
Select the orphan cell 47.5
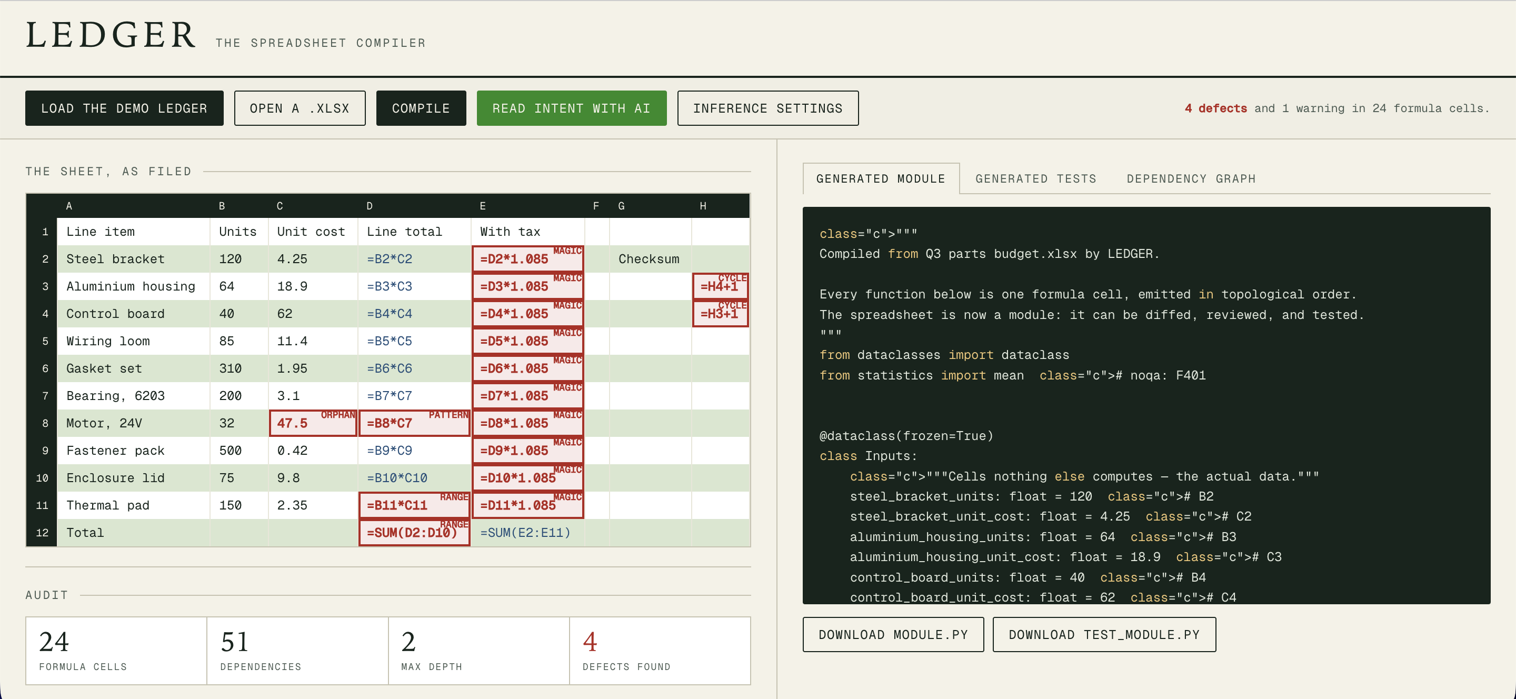(313, 423)
